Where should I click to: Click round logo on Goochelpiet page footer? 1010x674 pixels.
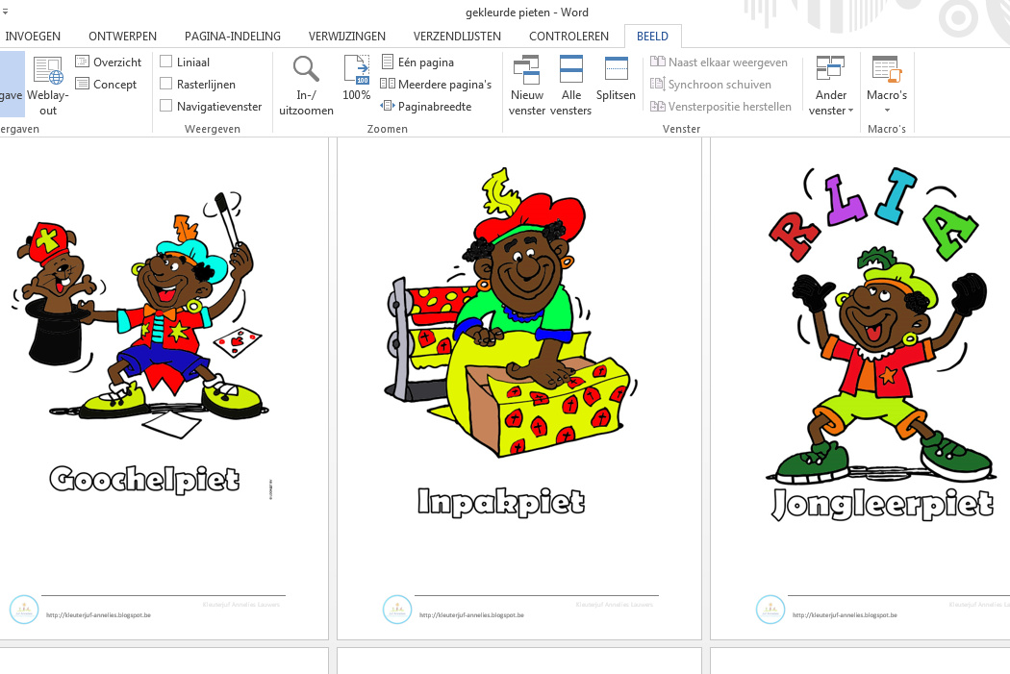coord(24,609)
